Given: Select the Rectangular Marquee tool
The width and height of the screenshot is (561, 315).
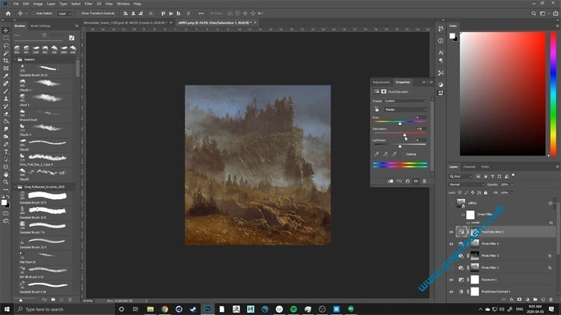Looking at the screenshot, I should [x=6, y=37].
